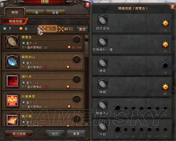Click the 激活 button
The image size is (176, 141).
82,29
